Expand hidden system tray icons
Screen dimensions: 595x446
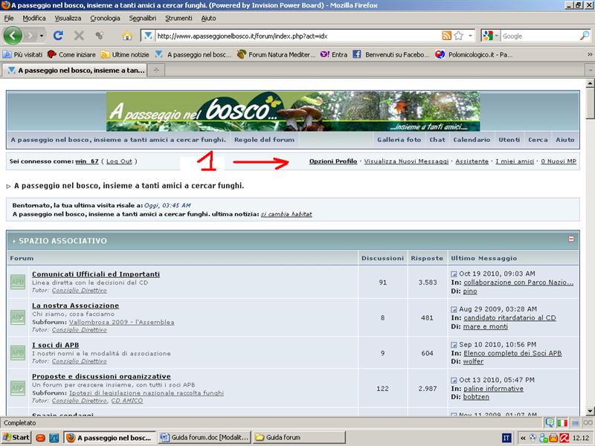click(x=523, y=438)
